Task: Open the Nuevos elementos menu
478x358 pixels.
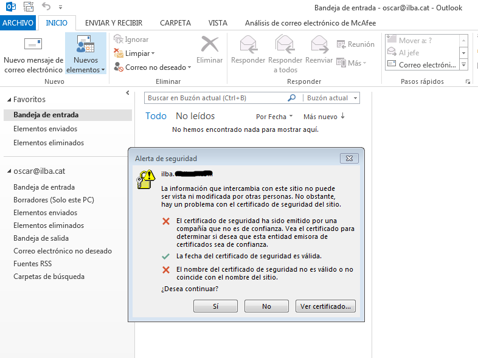Action: click(x=86, y=54)
